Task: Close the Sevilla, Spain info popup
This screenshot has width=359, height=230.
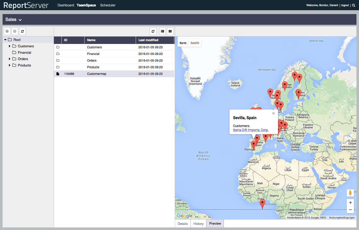Action: tap(273, 113)
